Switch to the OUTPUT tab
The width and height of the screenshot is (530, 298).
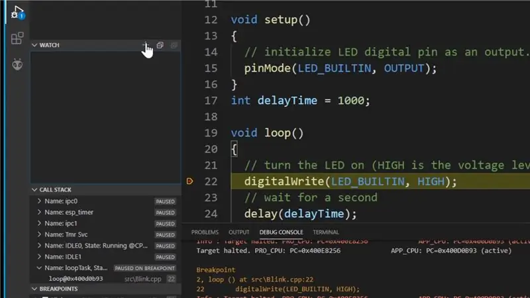238,232
